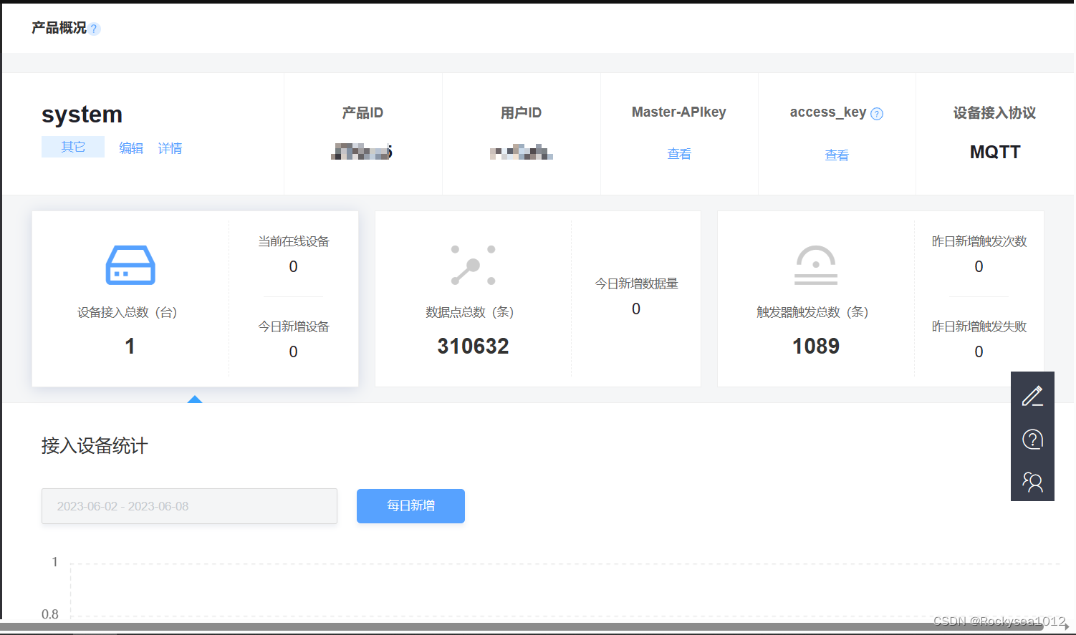Click the blue device icon on 设备接入总数 card
Screen dimensions: 1076x635
pyautogui.click(x=130, y=266)
